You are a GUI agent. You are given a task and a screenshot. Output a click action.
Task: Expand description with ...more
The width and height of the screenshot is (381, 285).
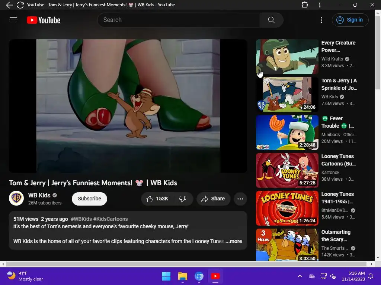coord(234,241)
